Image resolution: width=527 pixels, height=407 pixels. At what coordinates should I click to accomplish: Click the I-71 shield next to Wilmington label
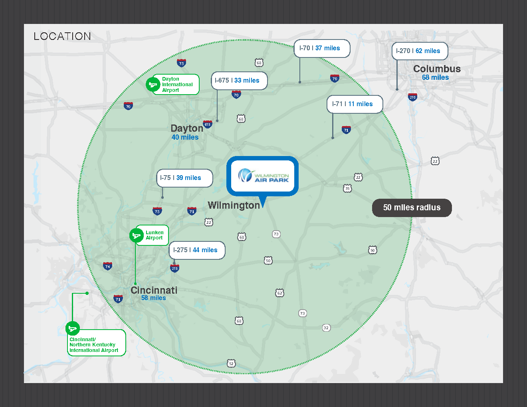[x=192, y=211]
